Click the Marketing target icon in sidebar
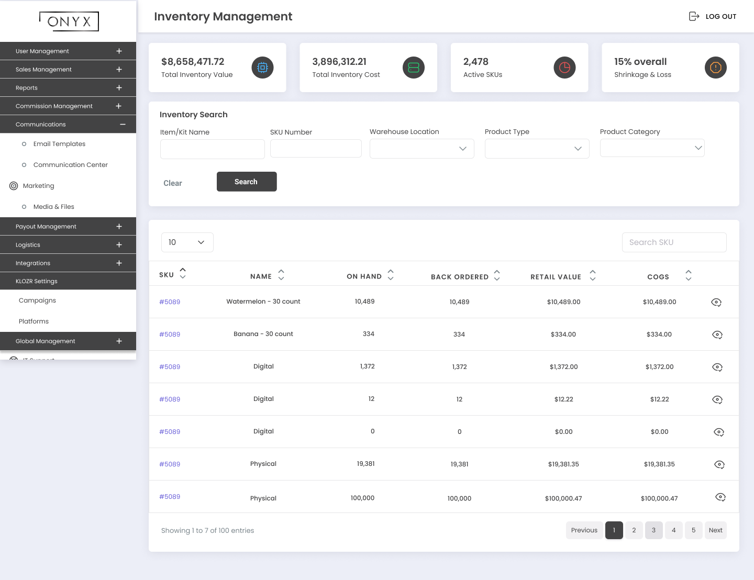 (14, 186)
